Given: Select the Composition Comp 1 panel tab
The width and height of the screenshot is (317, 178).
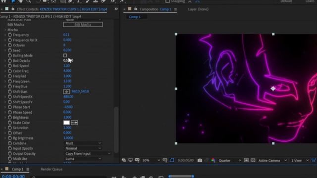Looking at the screenshot, I should pyautogui.click(x=155, y=9).
